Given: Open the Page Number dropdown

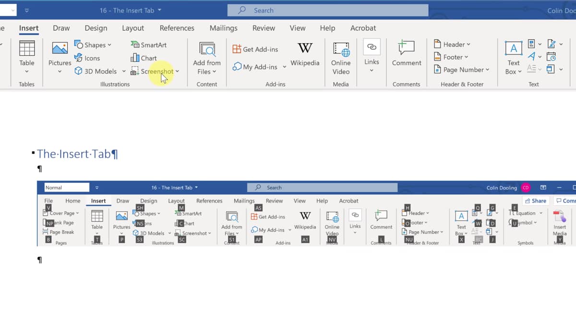Looking at the screenshot, I should [461, 70].
